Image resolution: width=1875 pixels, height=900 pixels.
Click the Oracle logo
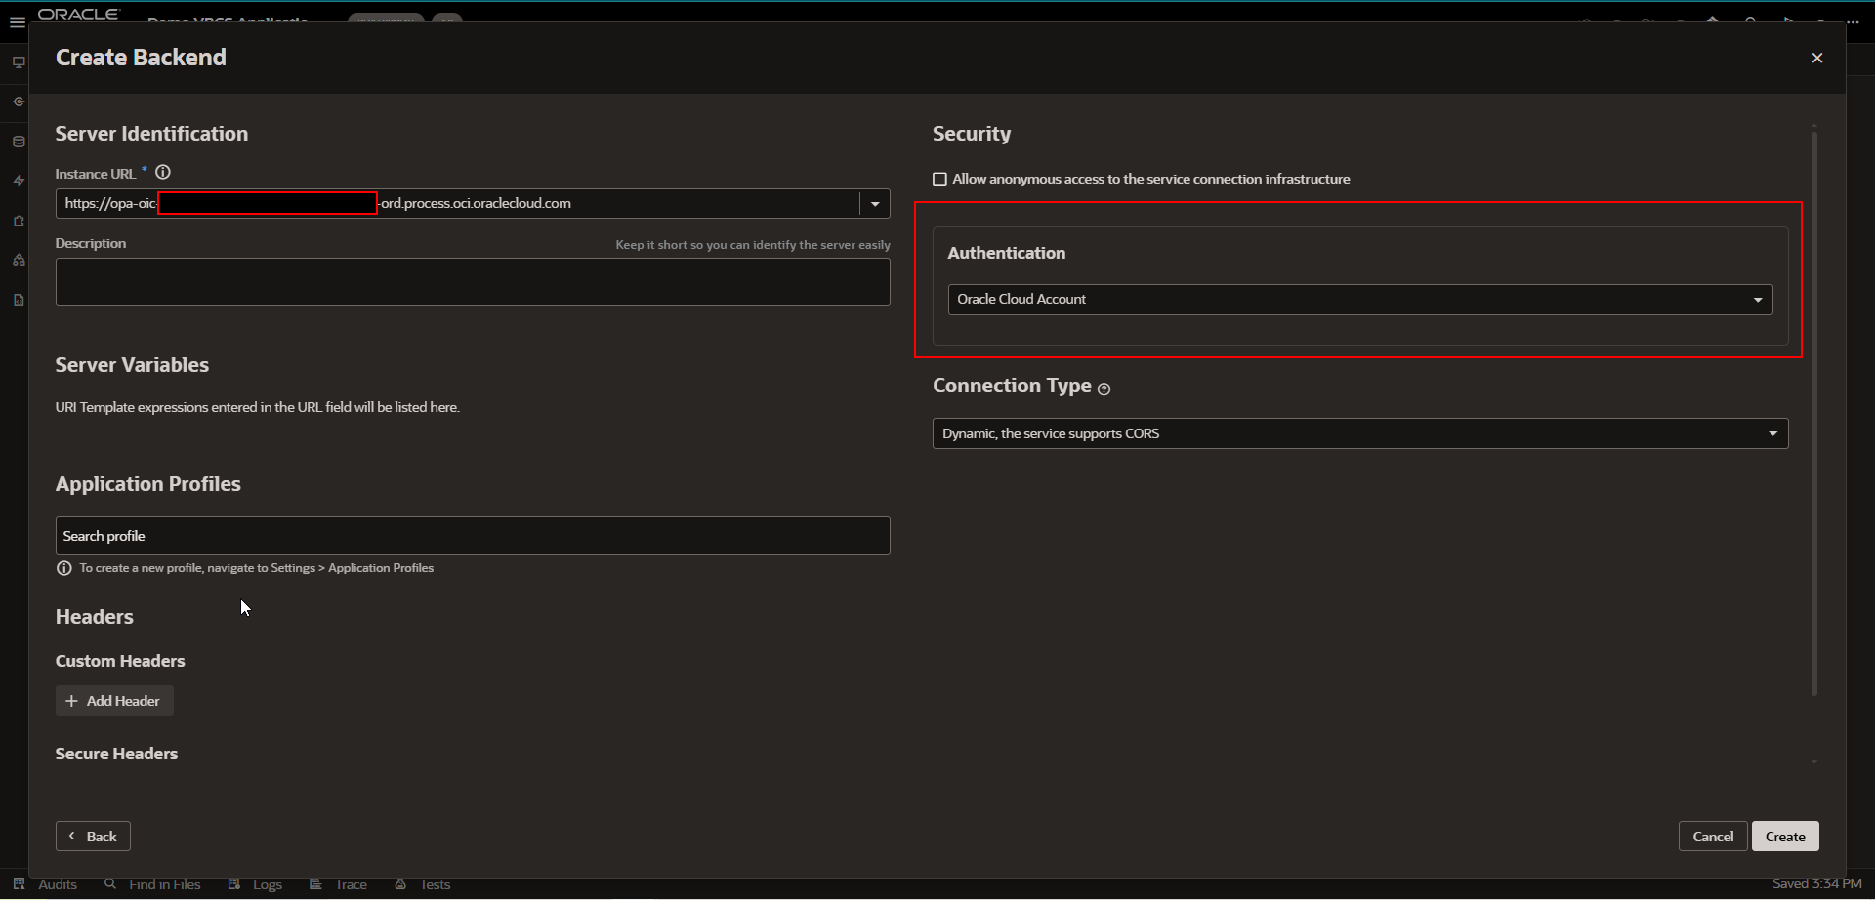tap(78, 14)
